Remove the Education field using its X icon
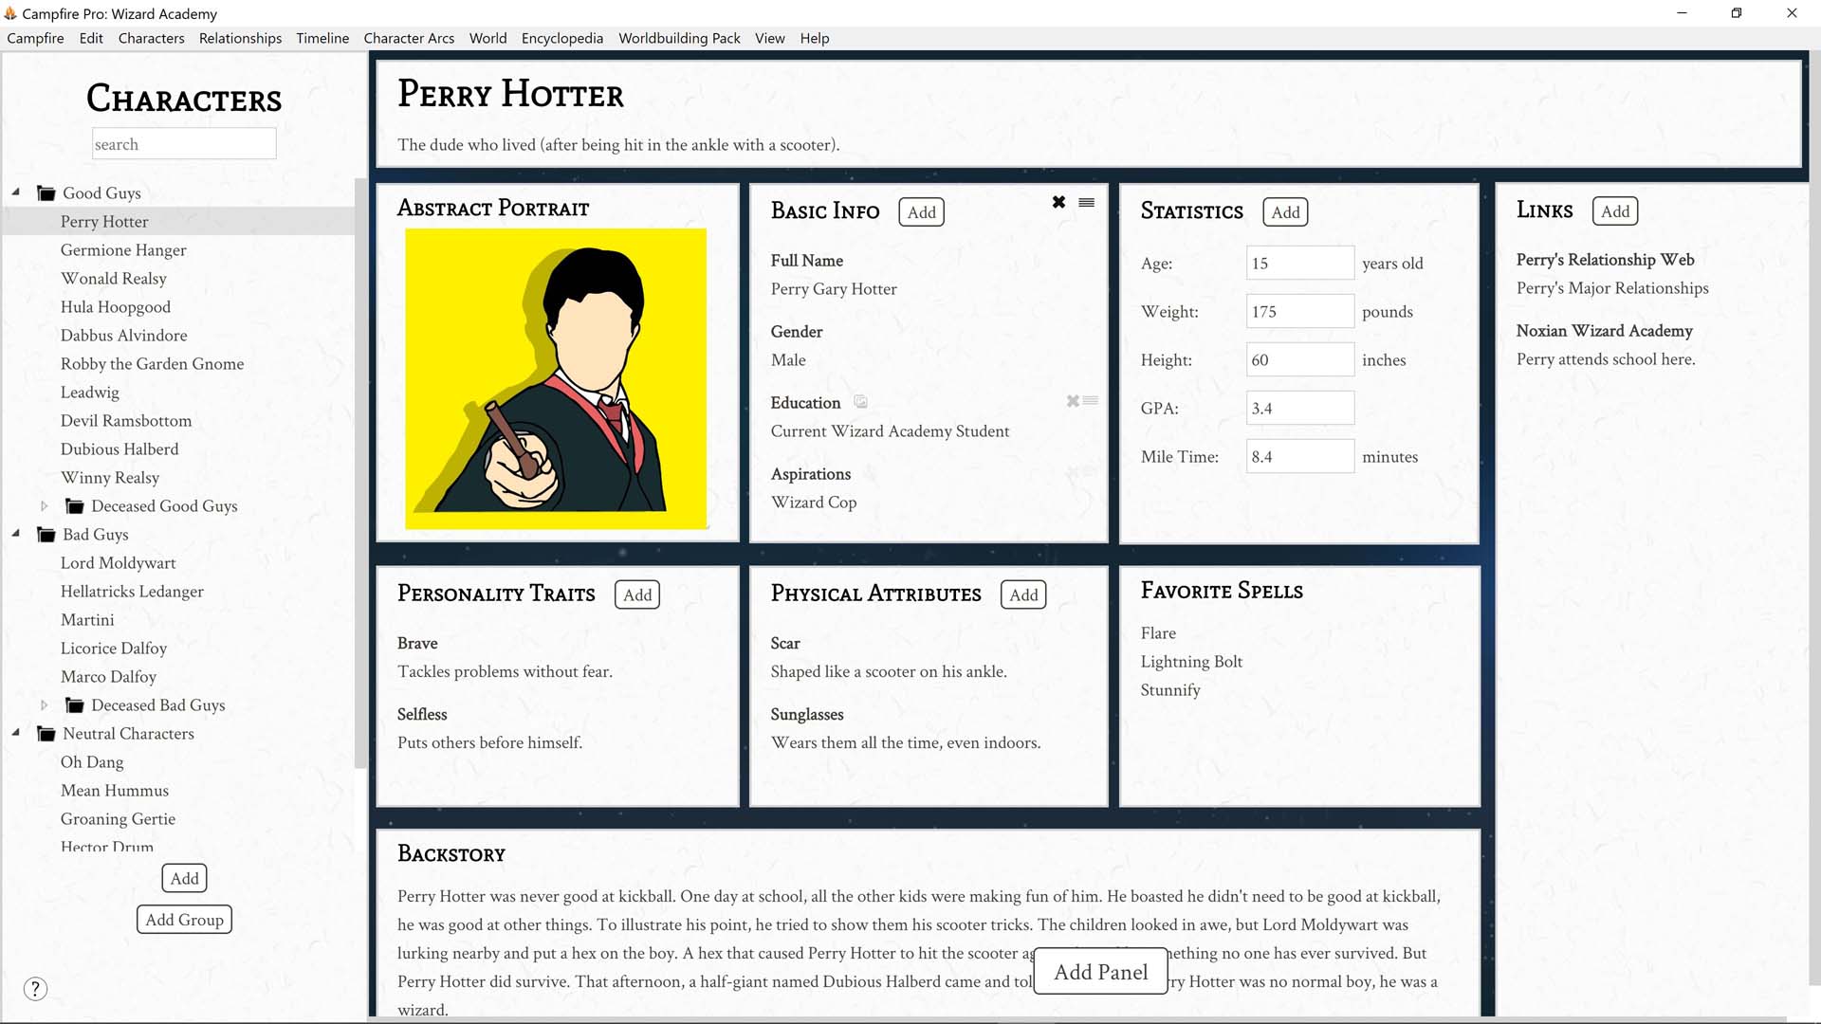 pyautogui.click(x=1073, y=401)
